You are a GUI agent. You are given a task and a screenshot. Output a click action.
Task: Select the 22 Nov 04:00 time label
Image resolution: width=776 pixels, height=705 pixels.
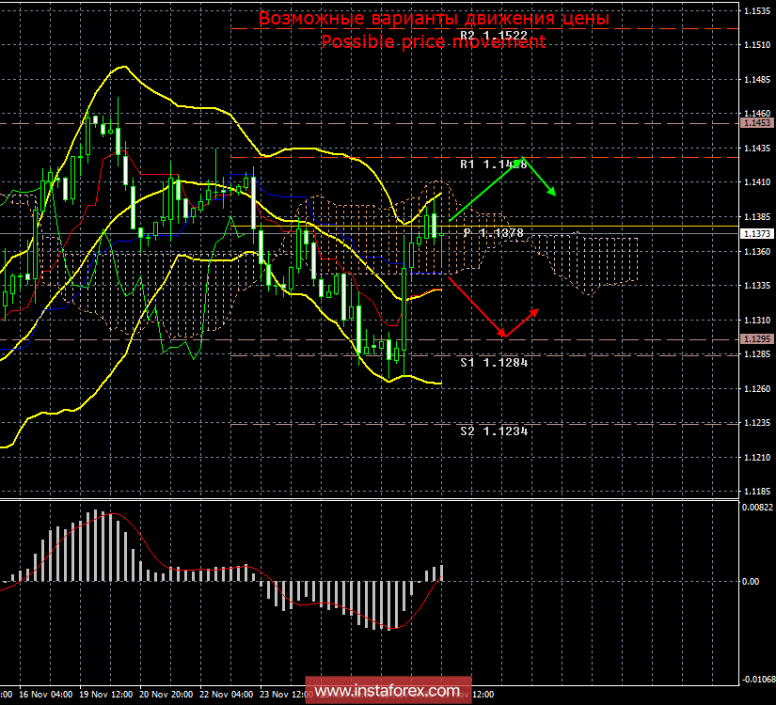pos(227,694)
